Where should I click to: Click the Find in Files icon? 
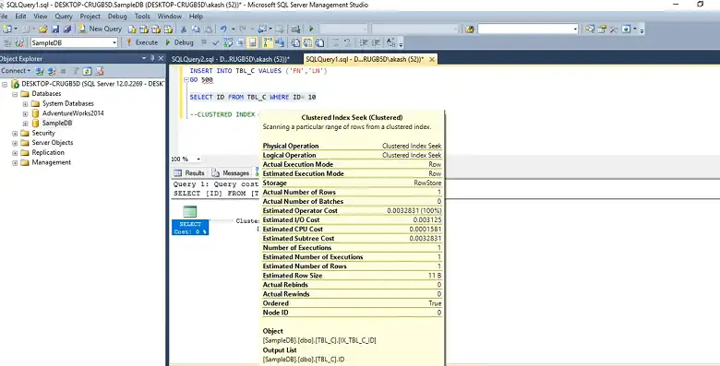tap(470, 29)
